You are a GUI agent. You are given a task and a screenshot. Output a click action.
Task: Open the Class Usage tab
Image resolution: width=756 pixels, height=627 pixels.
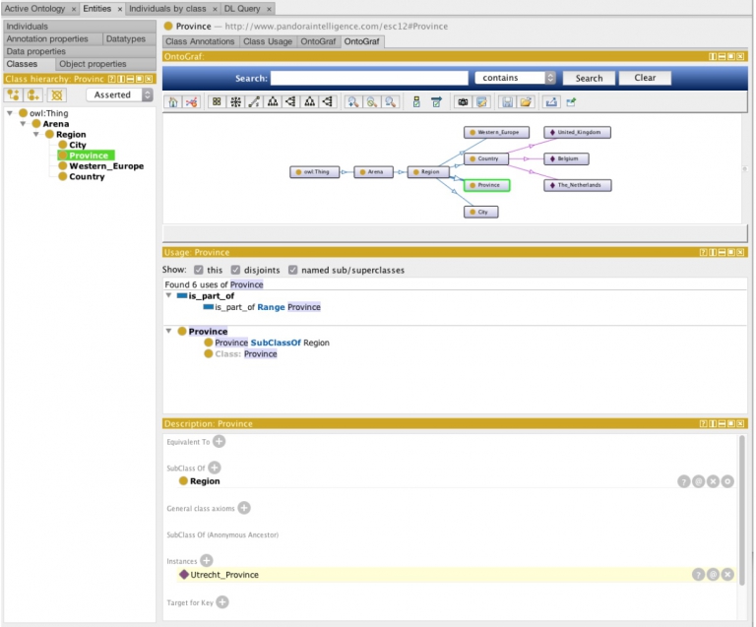(x=267, y=41)
